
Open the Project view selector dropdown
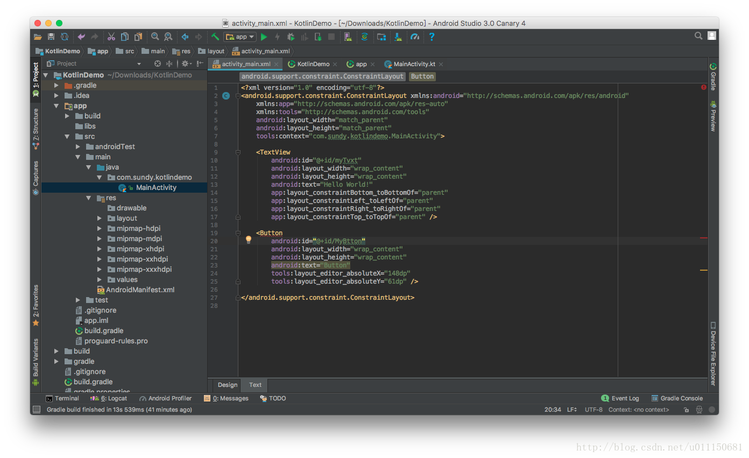(139, 64)
